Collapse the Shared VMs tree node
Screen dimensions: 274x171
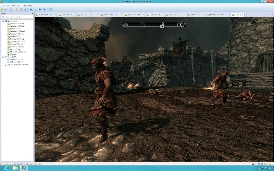pyautogui.click(x=3, y=57)
